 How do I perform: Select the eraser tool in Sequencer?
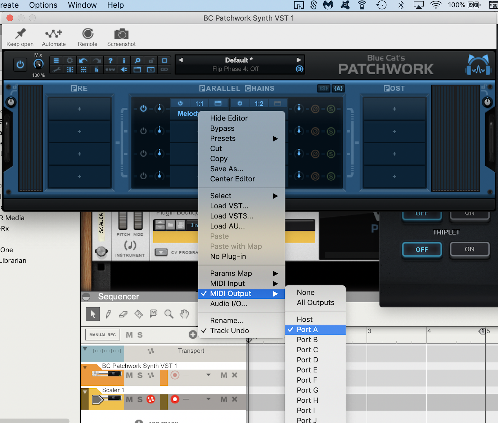(123, 314)
